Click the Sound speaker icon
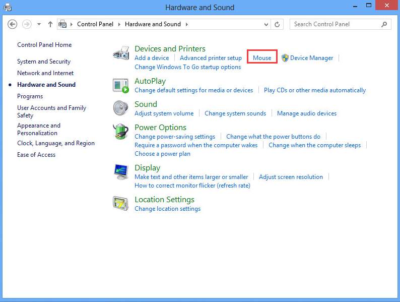400x302 pixels. click(121, 108)
